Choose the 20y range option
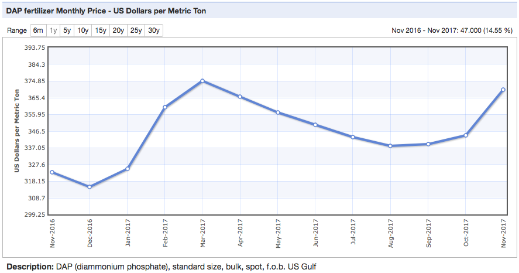The height and width of the screenshot is (273, 519). [118, 30]
